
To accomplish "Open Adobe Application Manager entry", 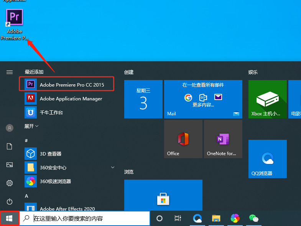I will tap(66, 98).
